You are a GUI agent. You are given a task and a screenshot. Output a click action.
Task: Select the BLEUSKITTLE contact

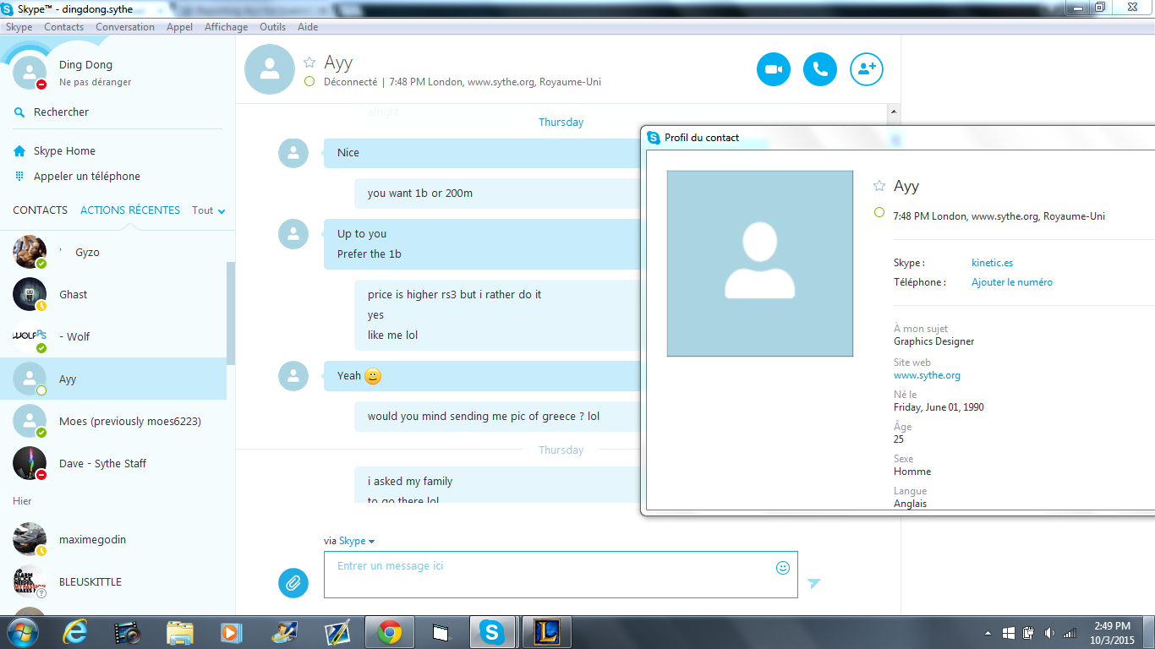click(113, 581)
